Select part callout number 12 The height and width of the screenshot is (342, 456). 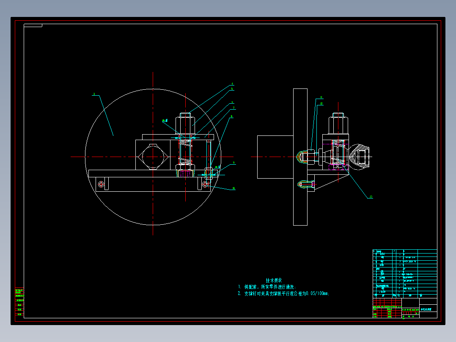(321, 103)
